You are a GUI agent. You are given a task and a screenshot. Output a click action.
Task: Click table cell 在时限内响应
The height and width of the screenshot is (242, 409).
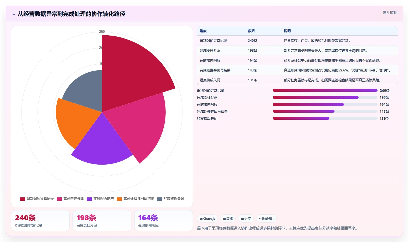pyautogui.click(x=210, y=60)
